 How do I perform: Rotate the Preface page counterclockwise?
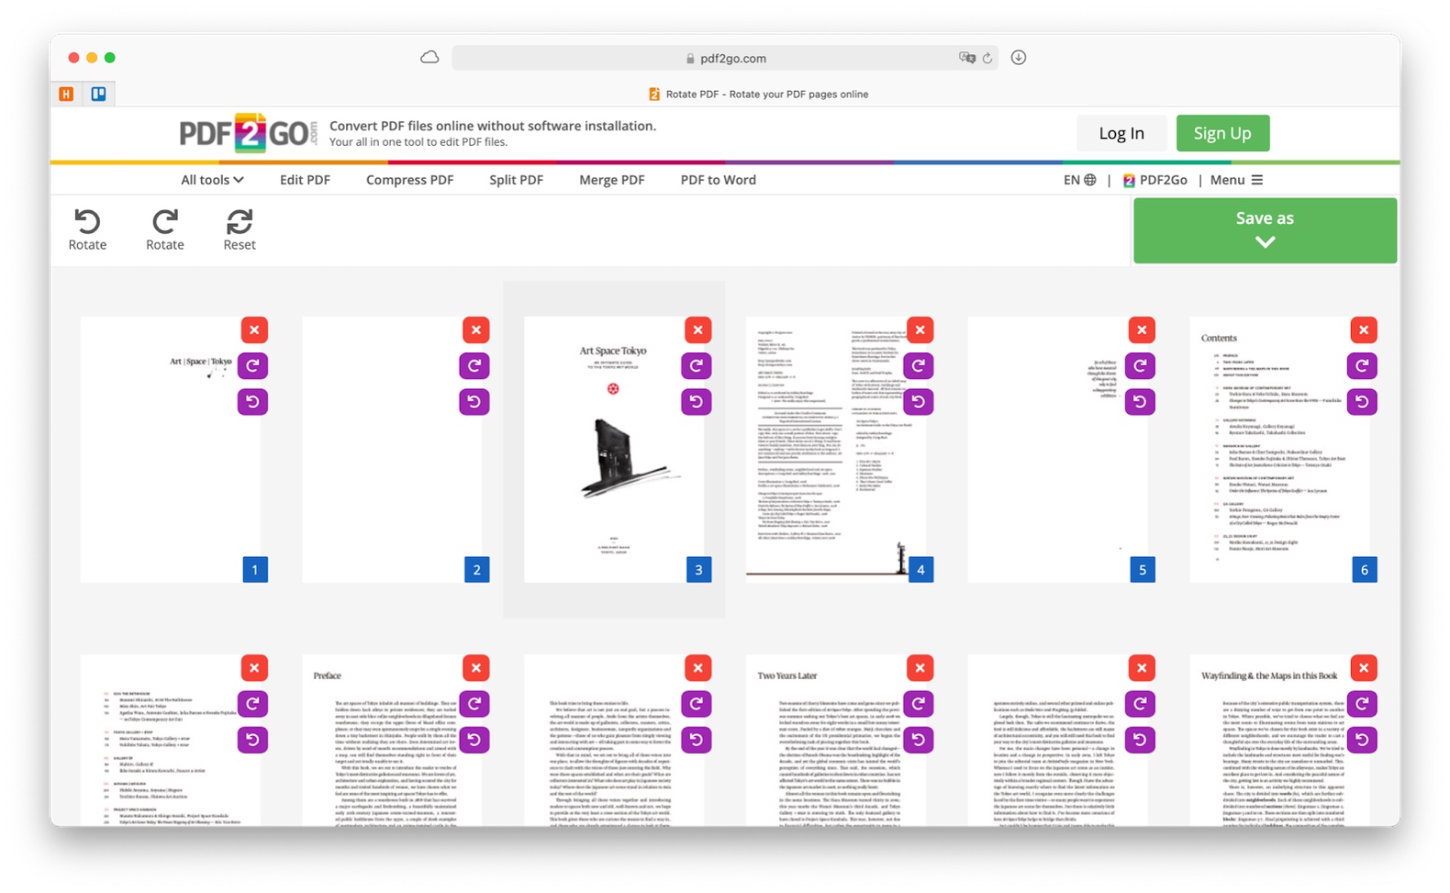click(474, 739)
